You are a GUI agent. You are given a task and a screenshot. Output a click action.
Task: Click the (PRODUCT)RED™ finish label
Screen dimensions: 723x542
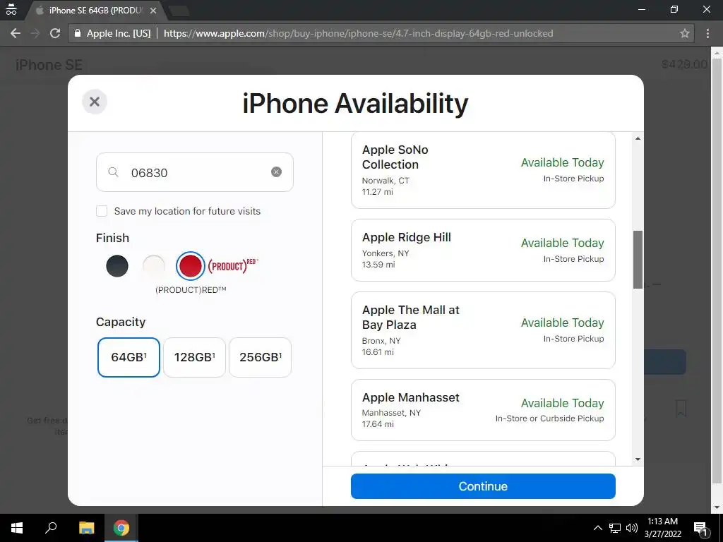coord(191,290)
